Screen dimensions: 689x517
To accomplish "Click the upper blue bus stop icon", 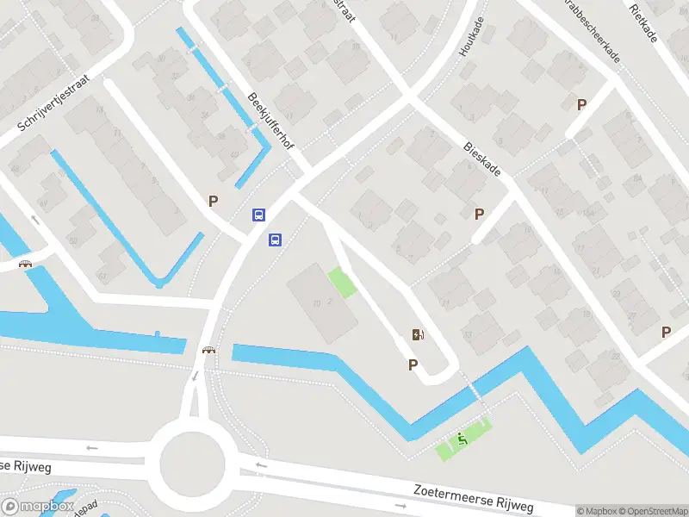I will pos(259,215).
